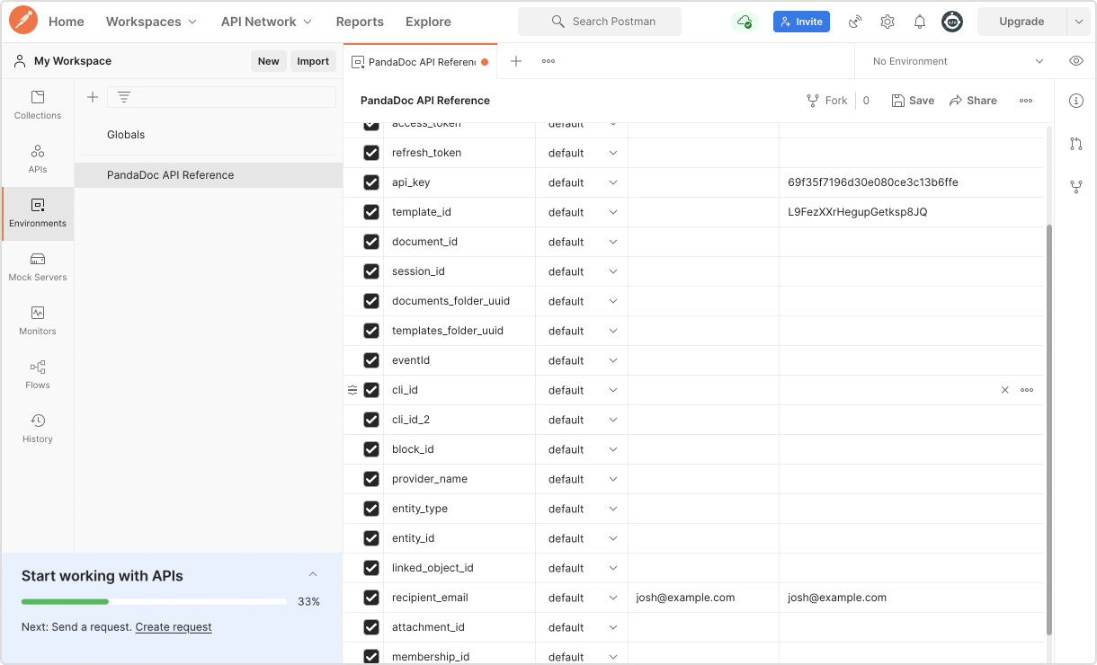This screenshot has width=1097, height=665.
Task: Click the Share button
Action: pyautogui.click(x=973, y=101)
